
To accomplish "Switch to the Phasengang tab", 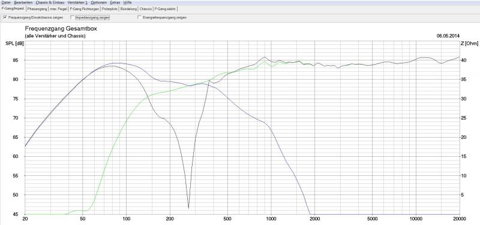I will (x=37, y=9).
